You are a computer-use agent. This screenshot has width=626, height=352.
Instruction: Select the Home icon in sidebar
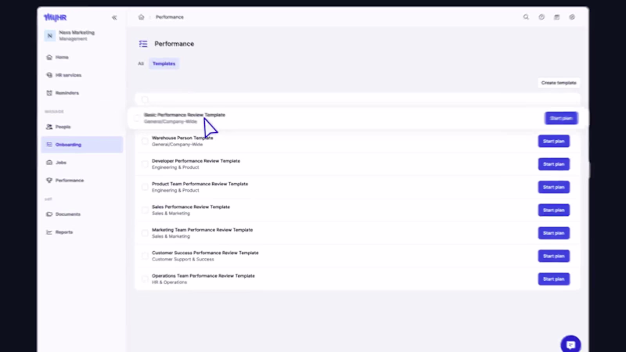[49, 57]
